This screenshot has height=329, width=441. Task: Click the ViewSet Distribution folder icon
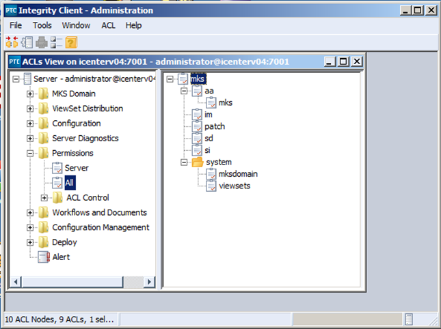pos(43,109)
